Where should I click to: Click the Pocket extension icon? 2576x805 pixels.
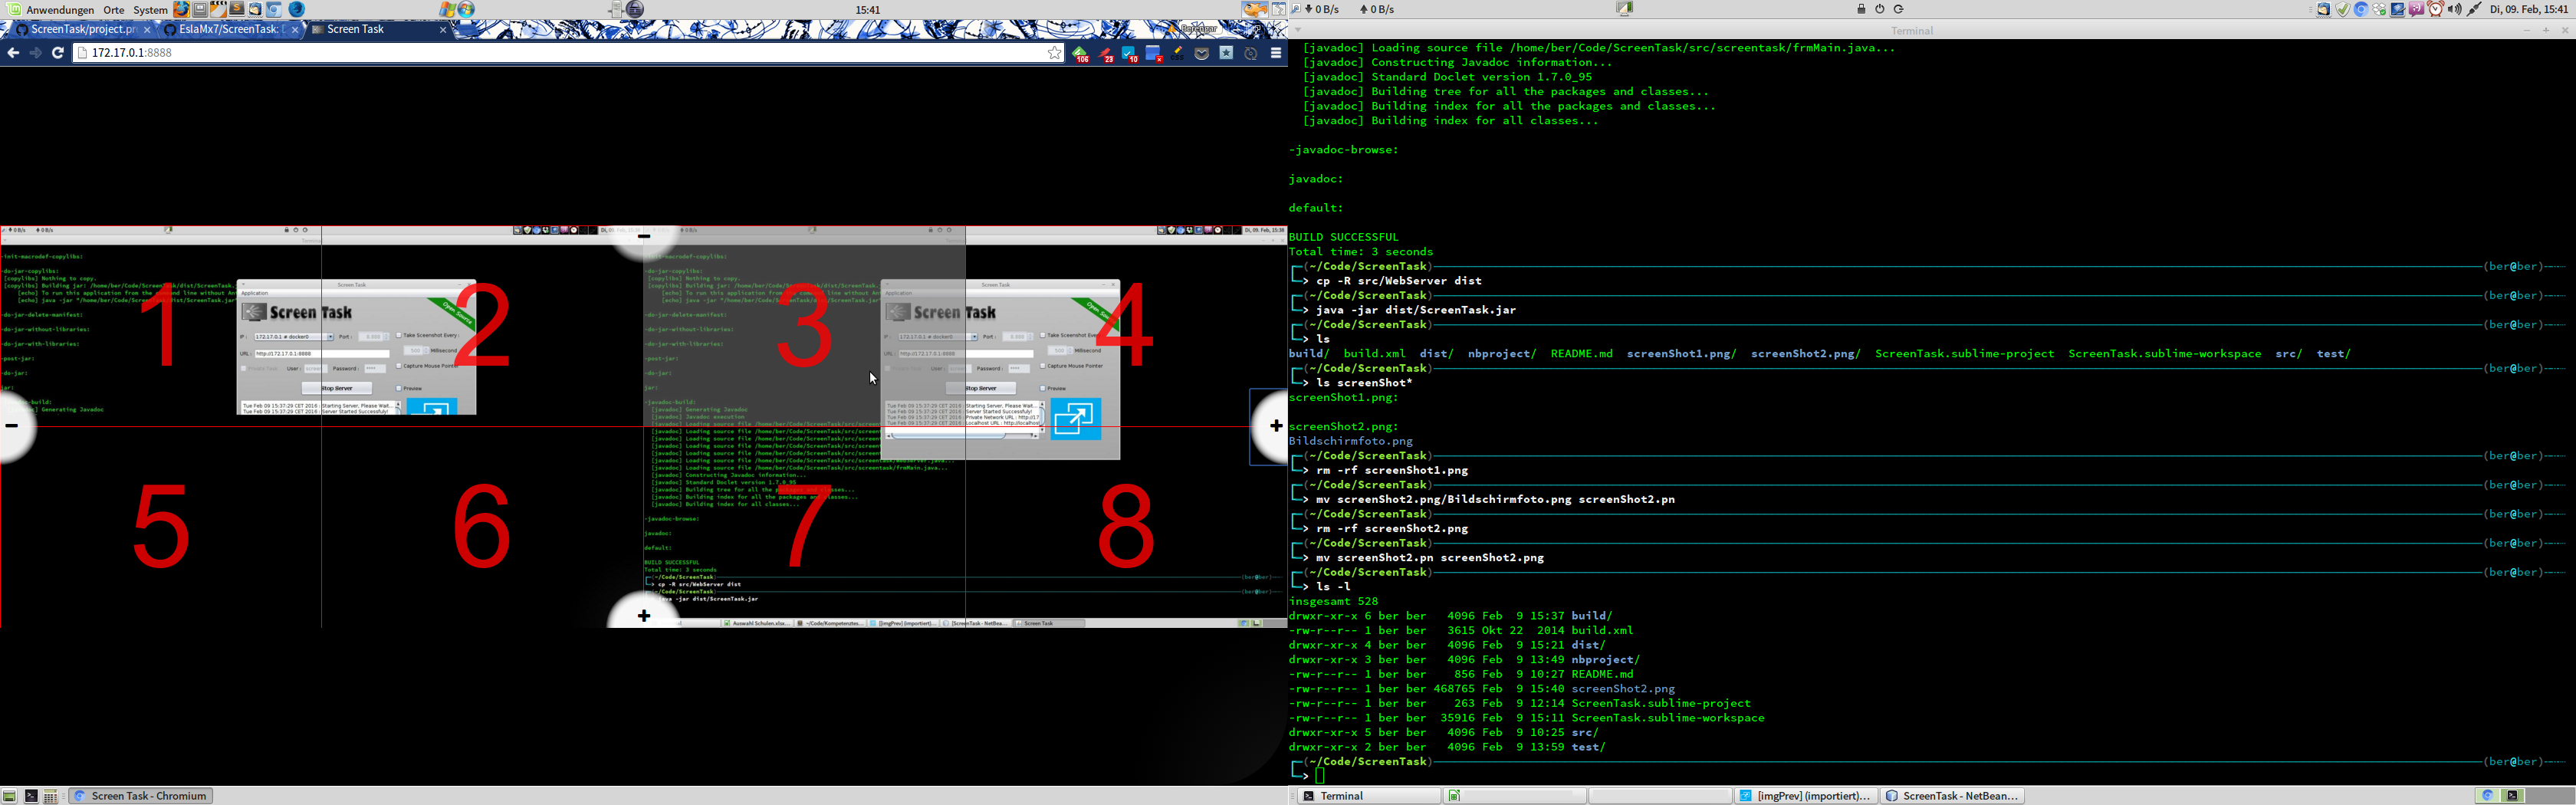coord(1202,54)
